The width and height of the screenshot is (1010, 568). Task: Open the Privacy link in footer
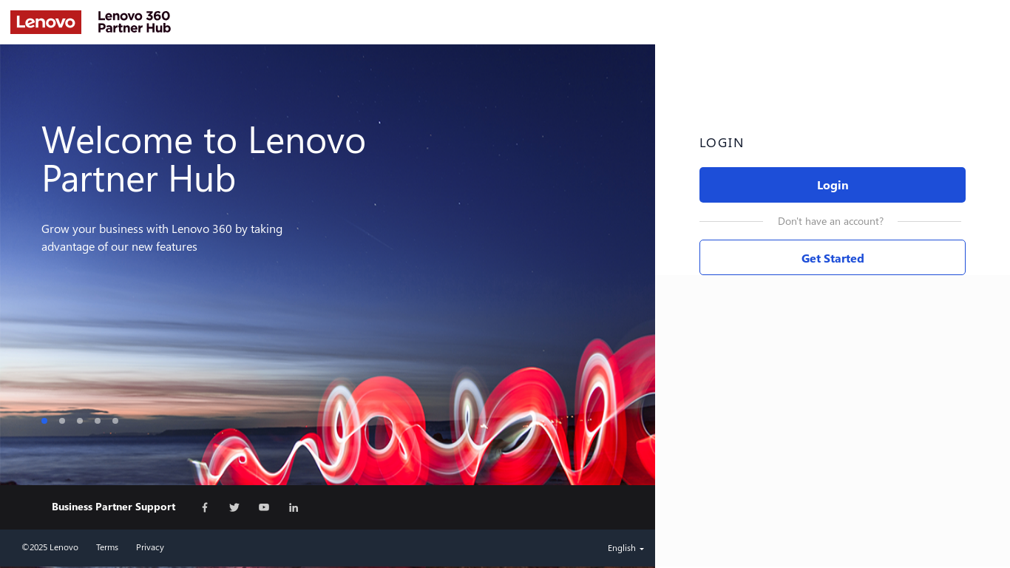point(150,547)
